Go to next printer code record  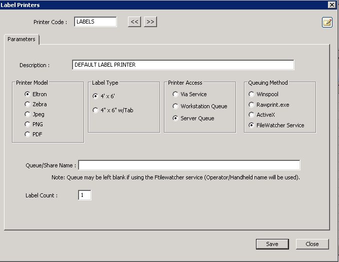(x=150, y=22)
